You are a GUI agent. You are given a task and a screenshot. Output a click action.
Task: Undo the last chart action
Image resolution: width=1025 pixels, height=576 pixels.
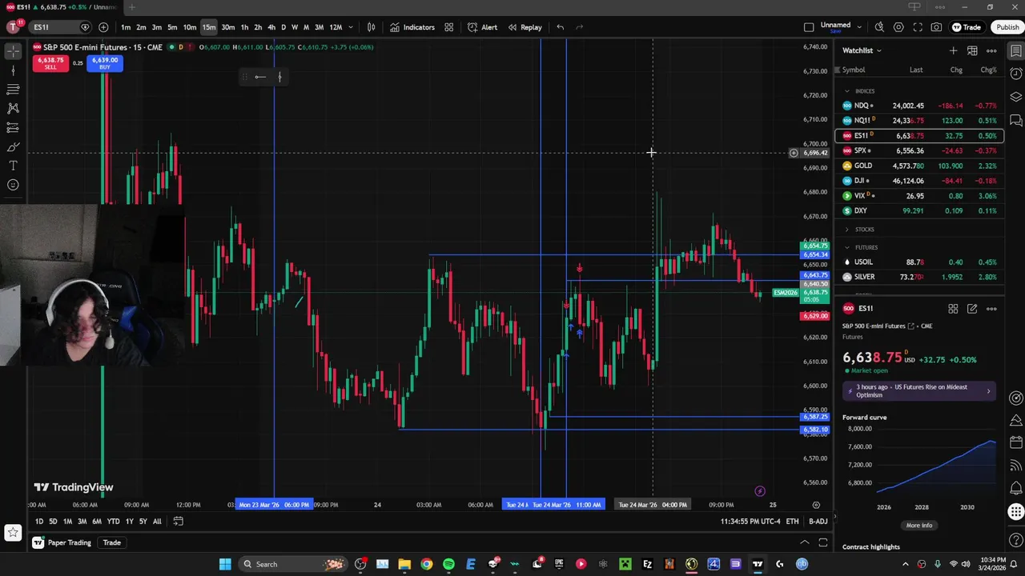point(561,27)
